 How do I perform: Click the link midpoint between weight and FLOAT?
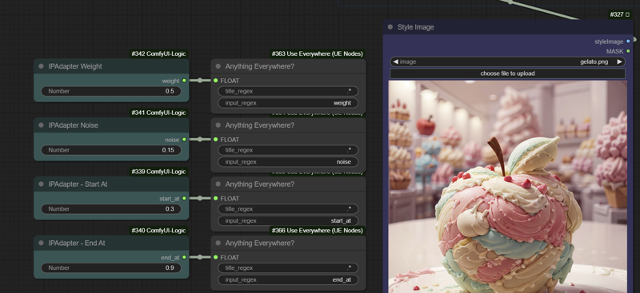pos(199,81)
